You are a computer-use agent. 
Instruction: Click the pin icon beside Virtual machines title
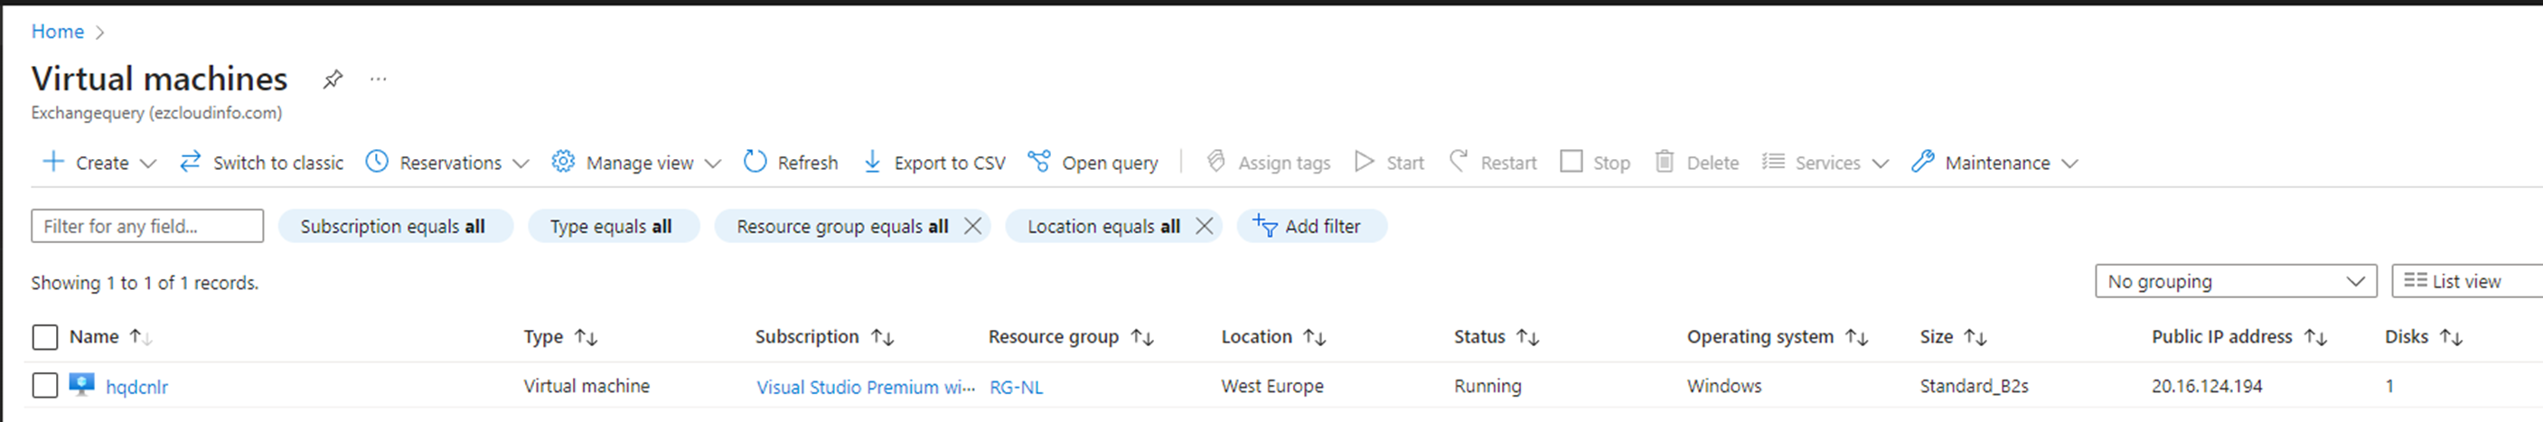[x=333, y=79]
